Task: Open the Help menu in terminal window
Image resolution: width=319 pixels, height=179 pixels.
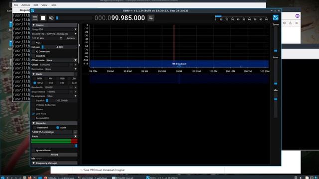Action: tap(53, 5)
